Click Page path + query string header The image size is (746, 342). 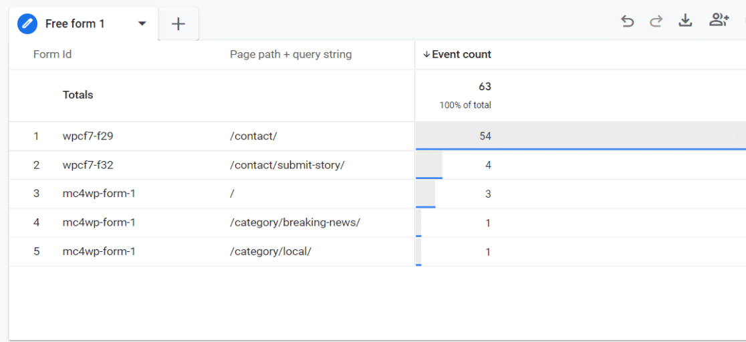click(x=291, y=54)
